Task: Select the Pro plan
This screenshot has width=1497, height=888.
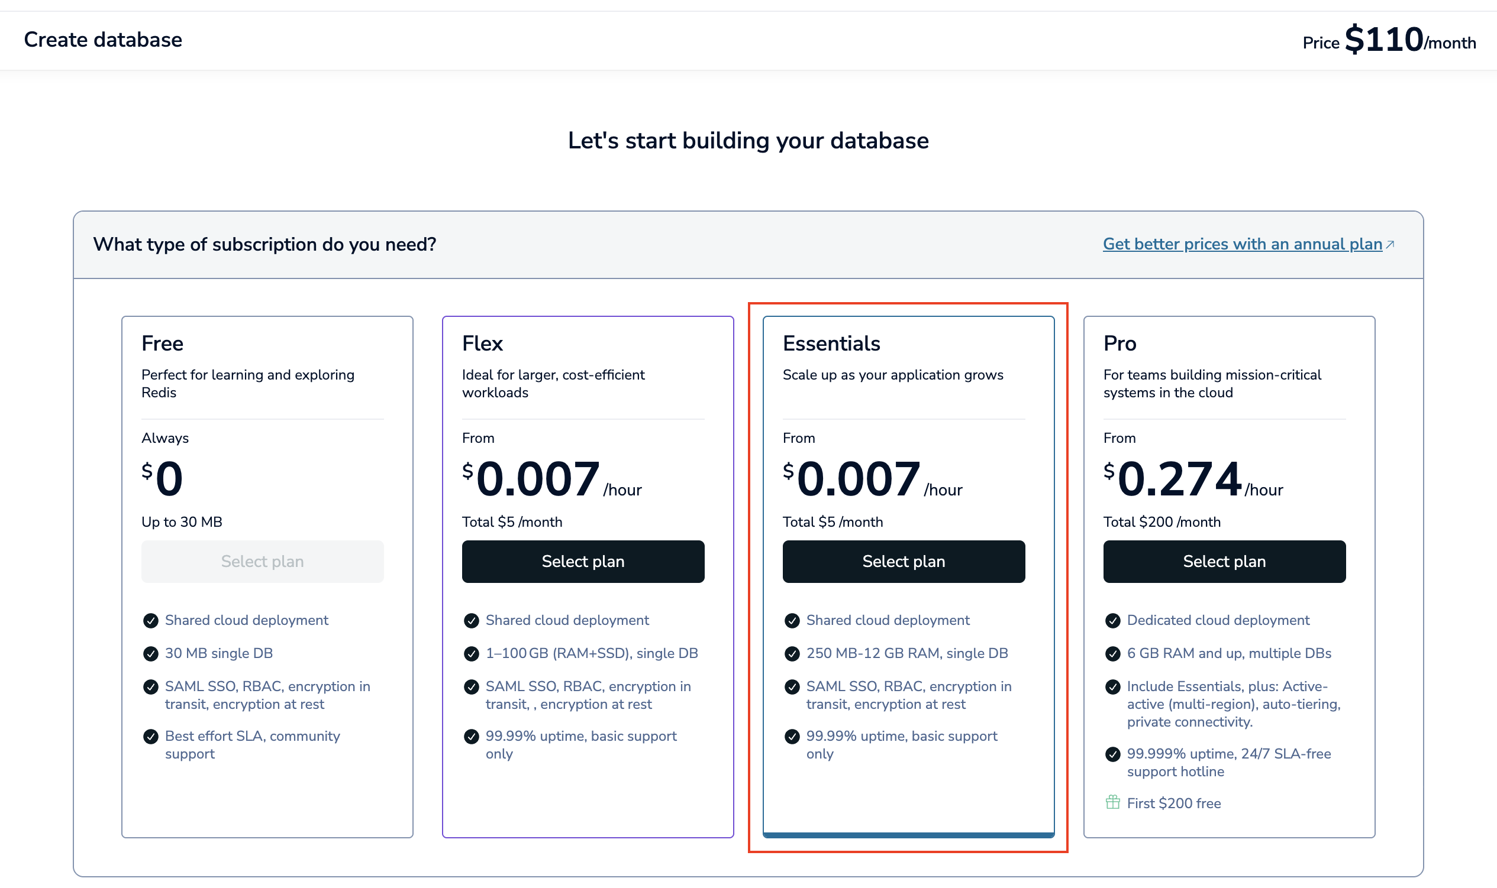Action: click(x=1224, y=561)
